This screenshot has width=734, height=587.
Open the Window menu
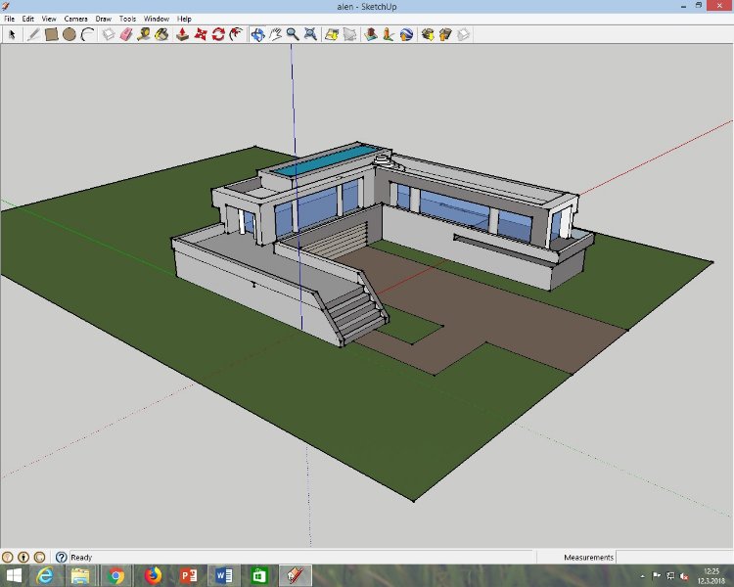pyautogui.click(x=156, y=19)
